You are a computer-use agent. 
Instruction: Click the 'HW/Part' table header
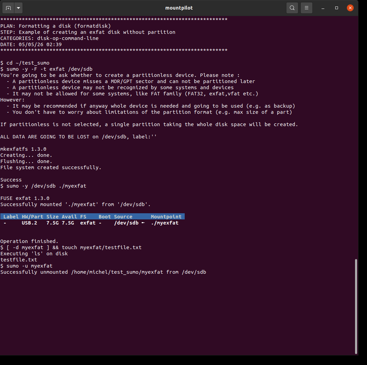32,217
